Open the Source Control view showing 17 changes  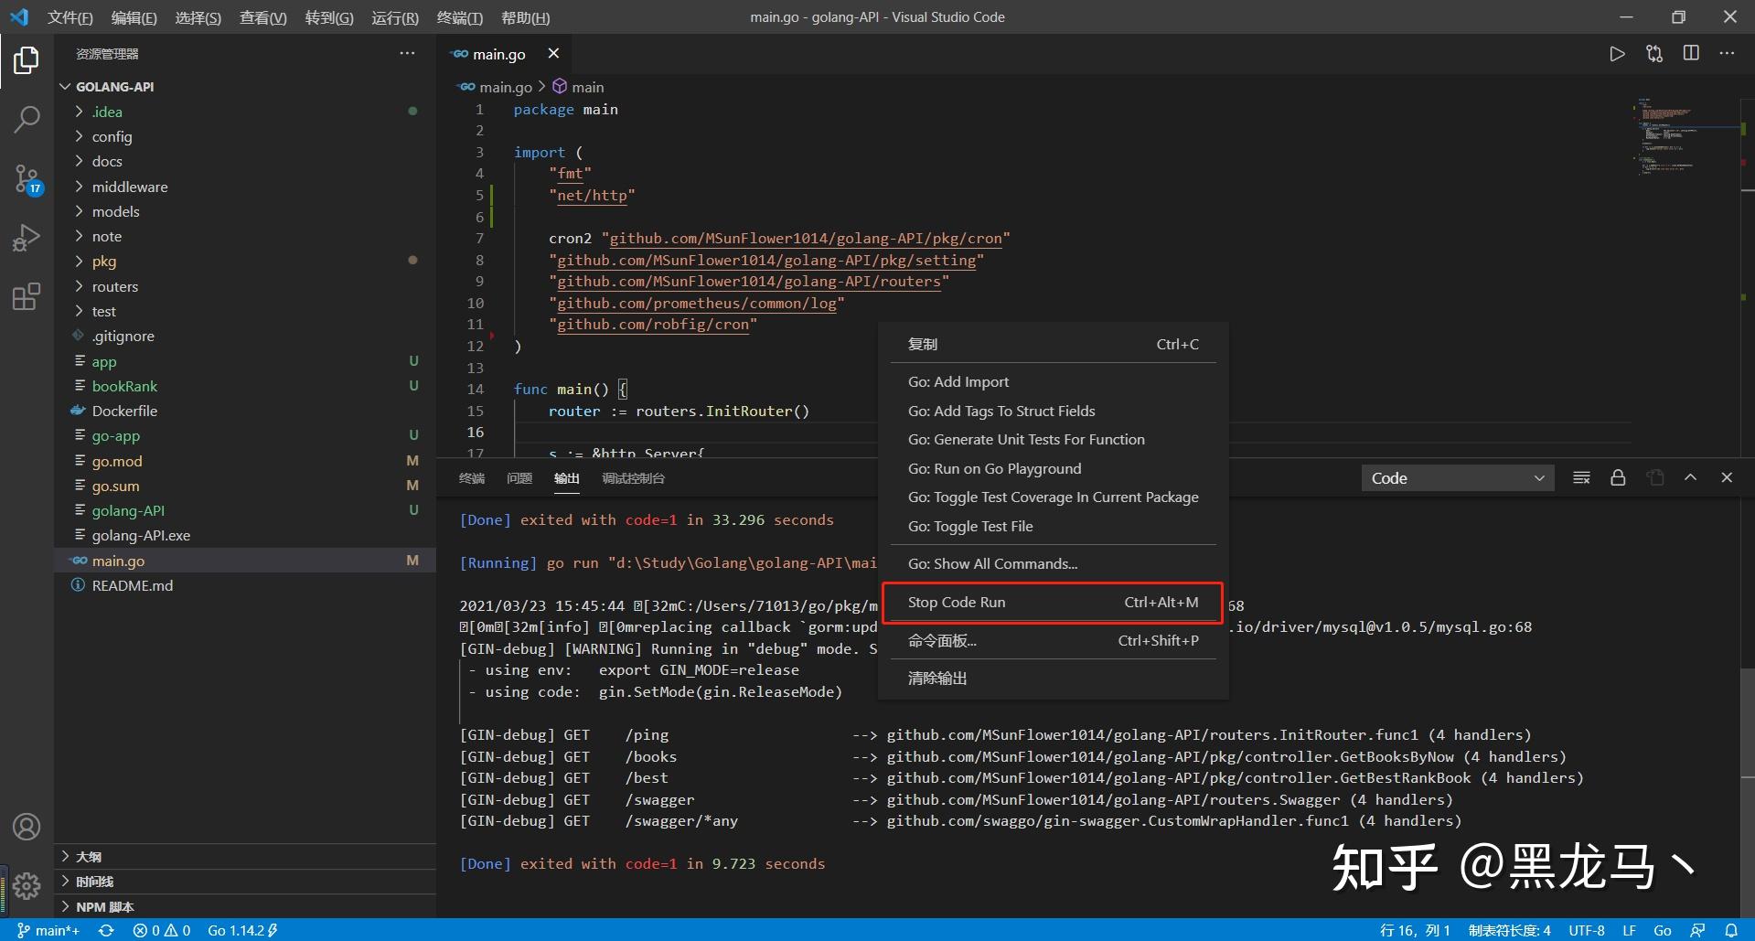coord(26,179)
